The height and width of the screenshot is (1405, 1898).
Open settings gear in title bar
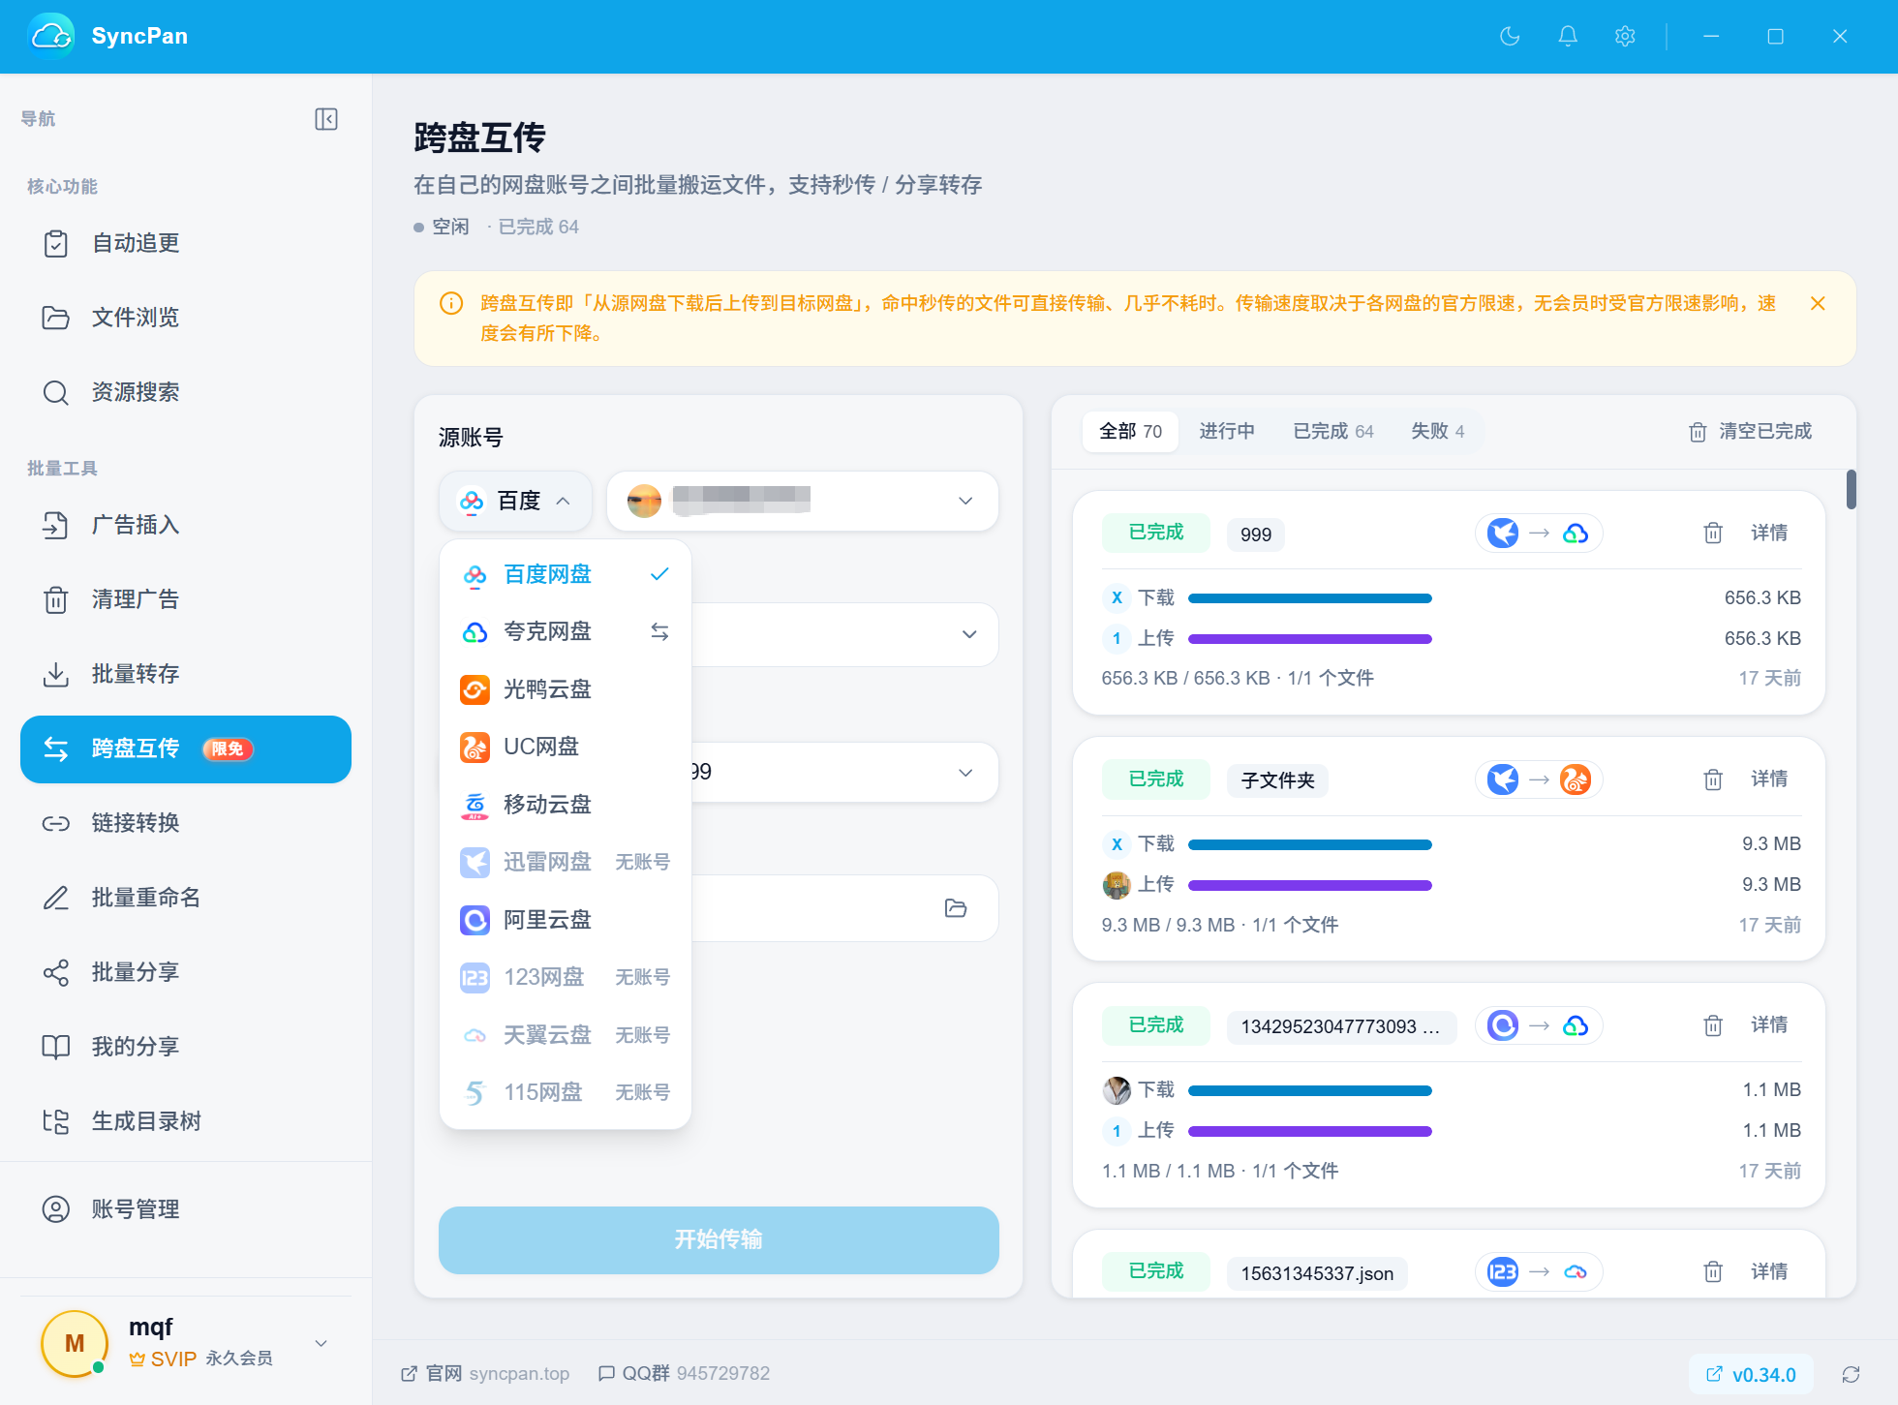(x=1625, y=37)
